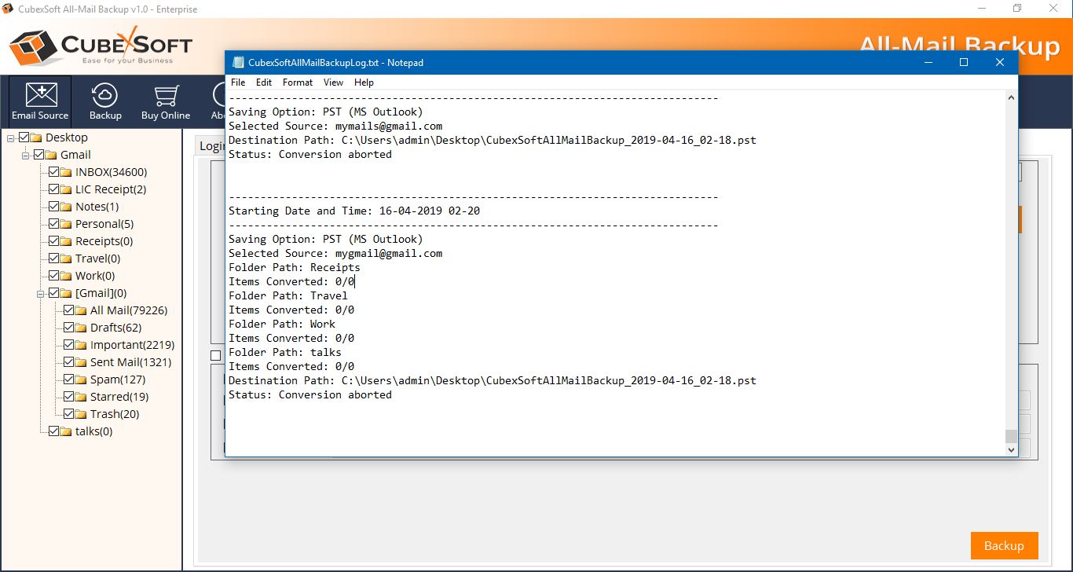Select the INBOX folder icon
Image resolution: width=1073 pixels, height=572 pixels.
(x=66, y=172)
